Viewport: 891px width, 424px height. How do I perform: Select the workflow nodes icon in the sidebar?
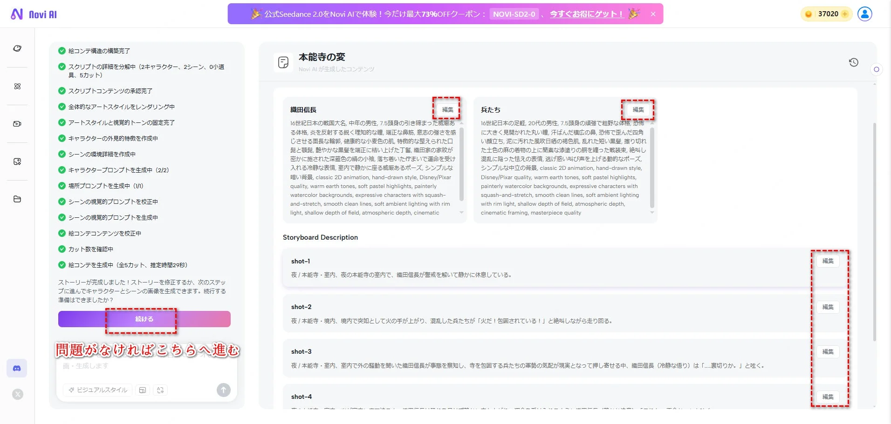coord(17,86)
